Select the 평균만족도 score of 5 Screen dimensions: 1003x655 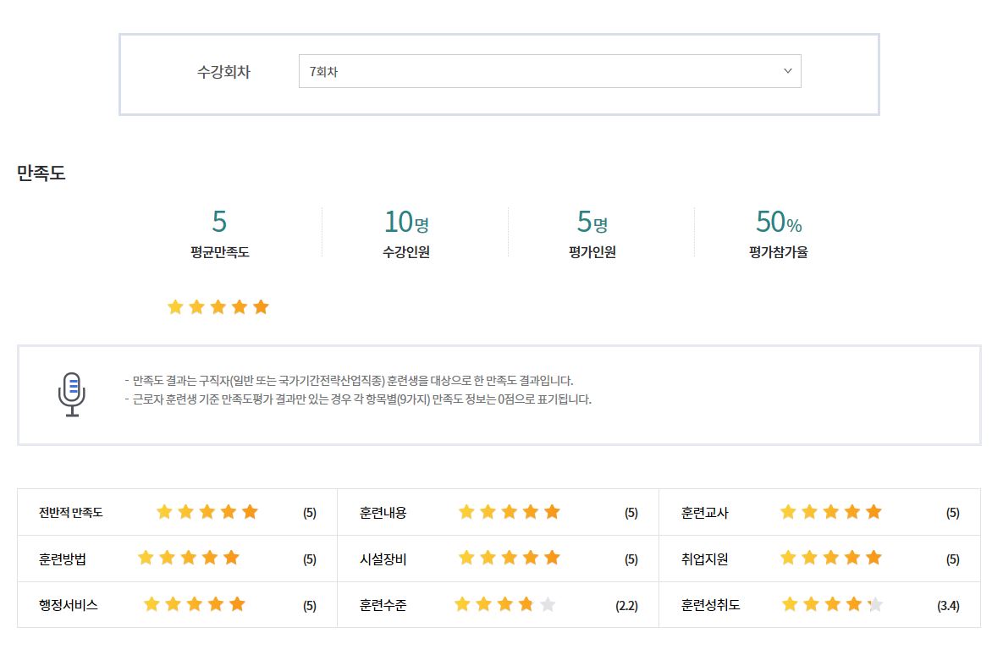[x=219, y=222]
